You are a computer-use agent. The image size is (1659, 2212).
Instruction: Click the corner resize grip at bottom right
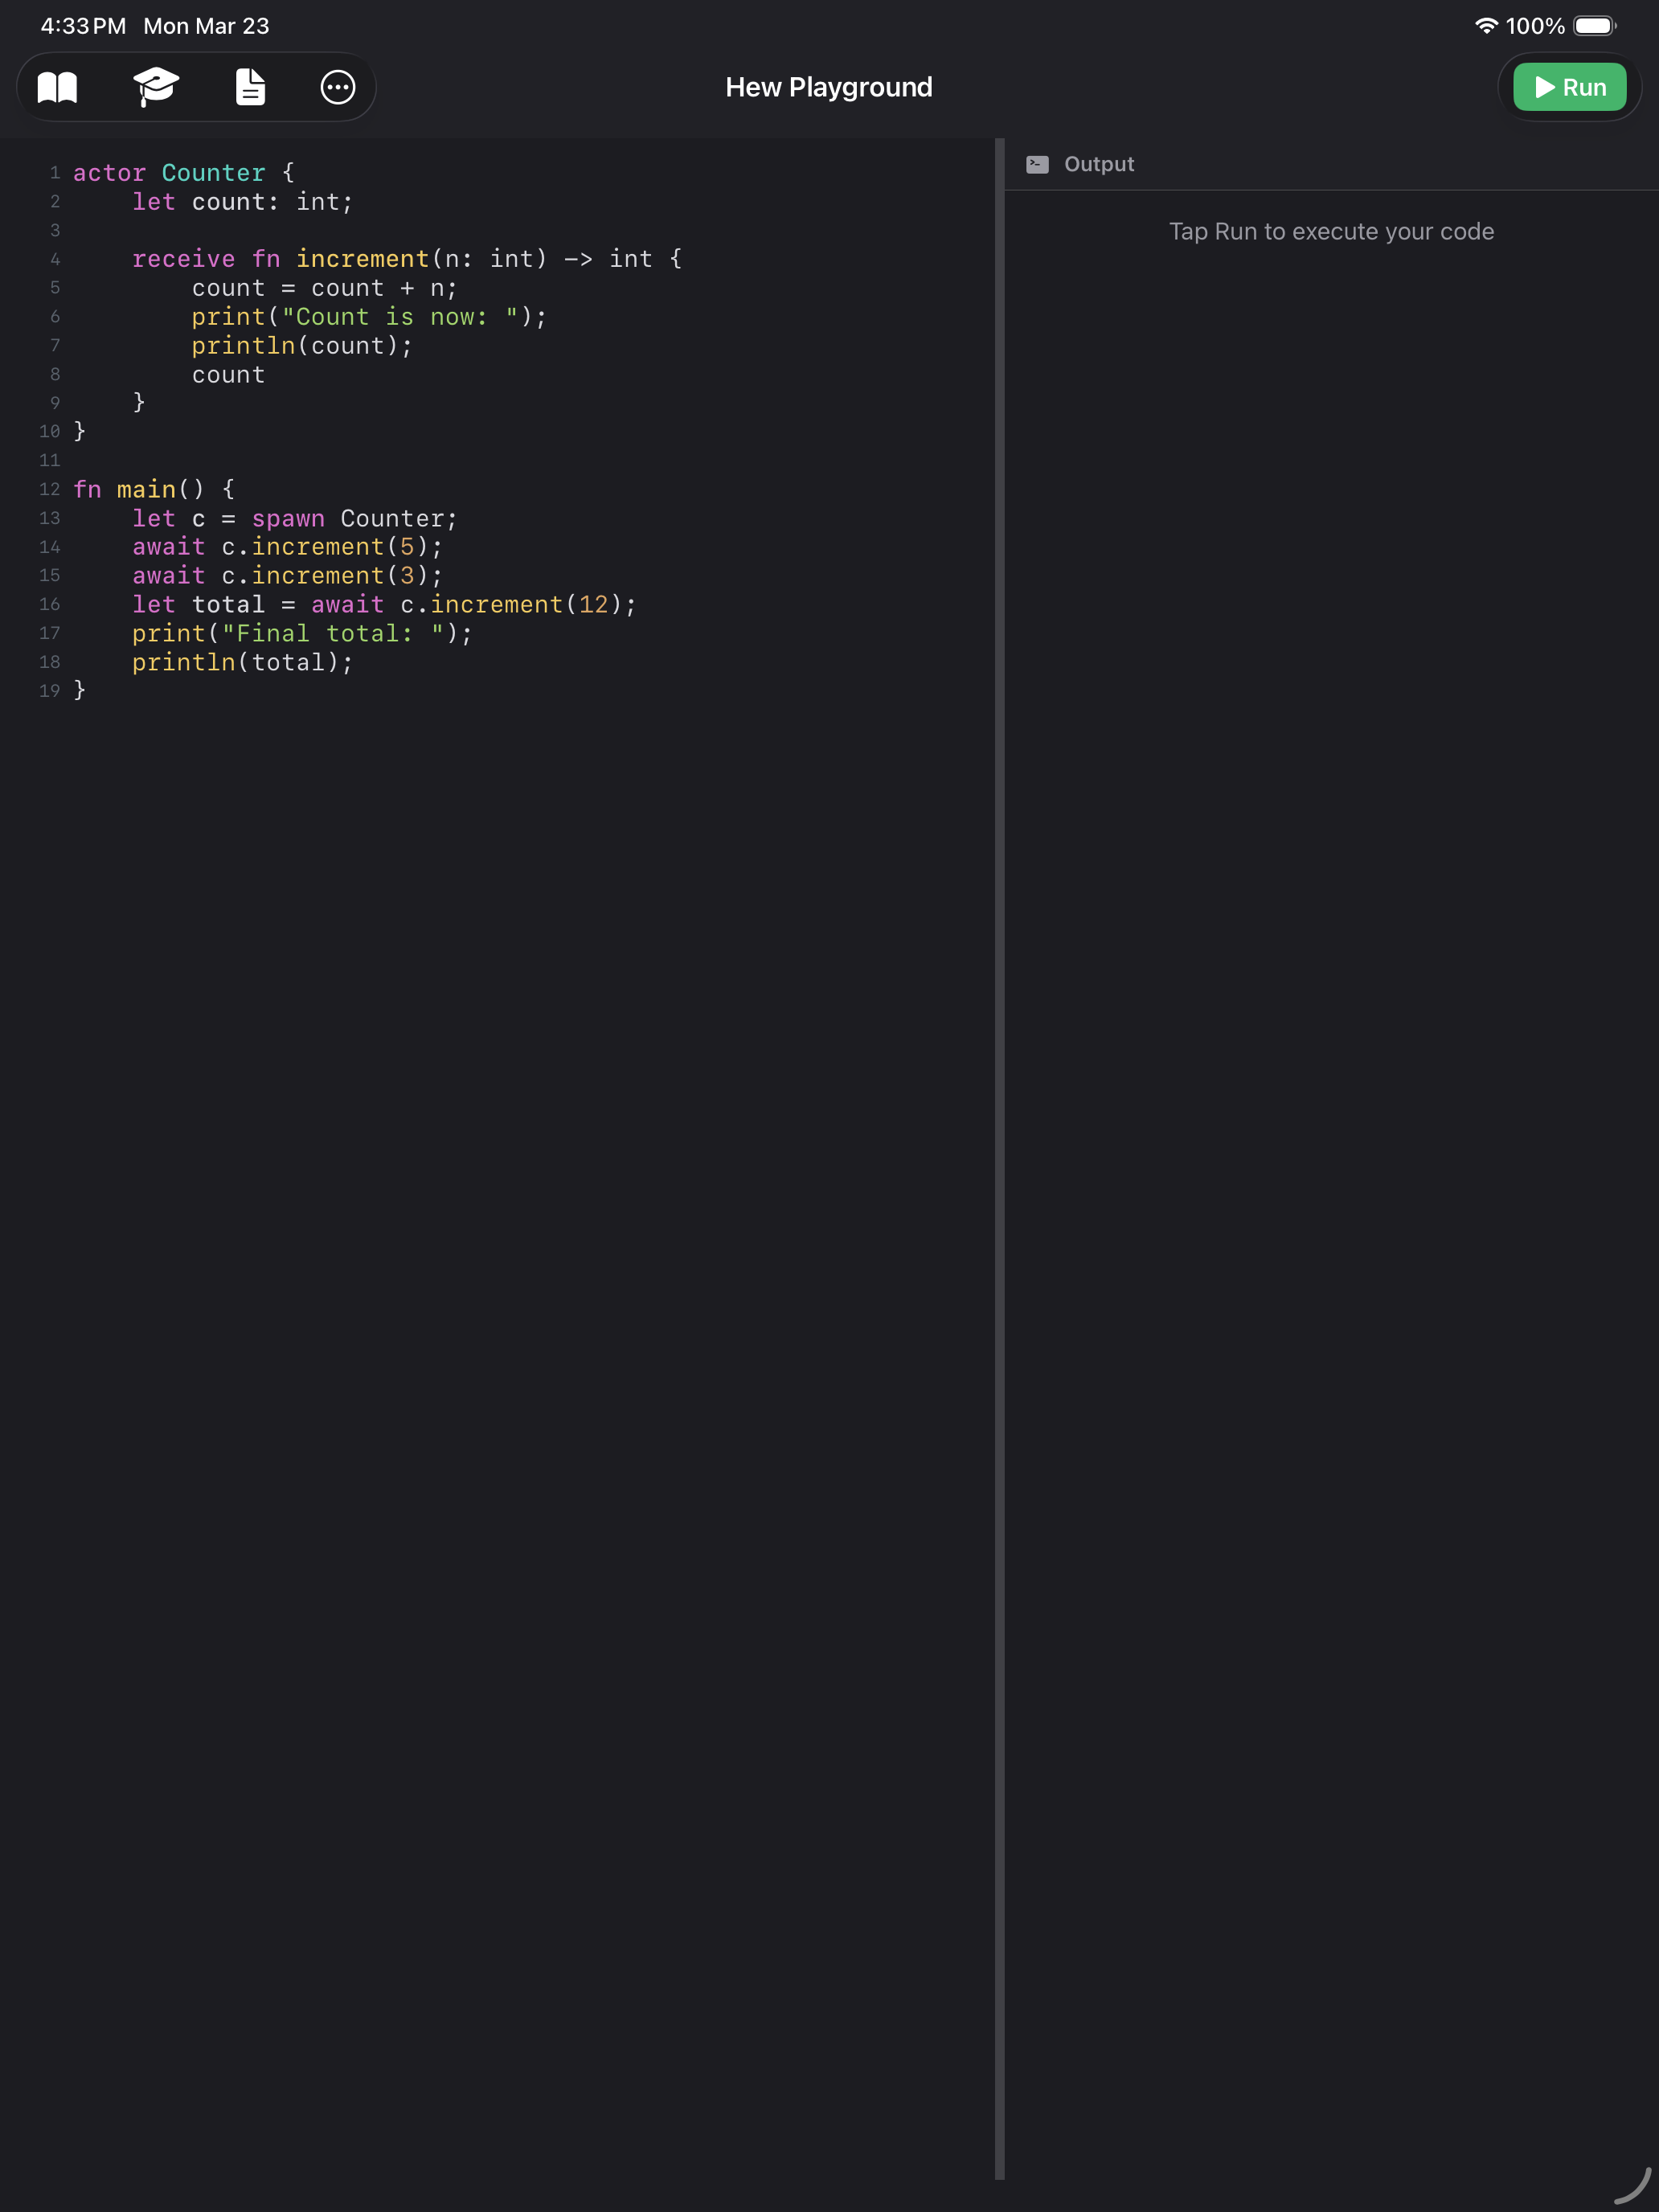coord(1632,2185)
